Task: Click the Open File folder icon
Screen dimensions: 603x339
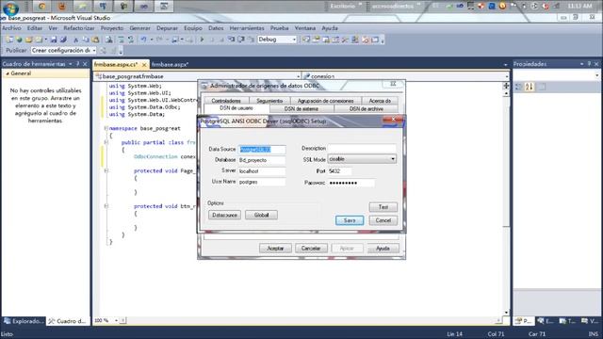Action: click(x=29, y=40)
